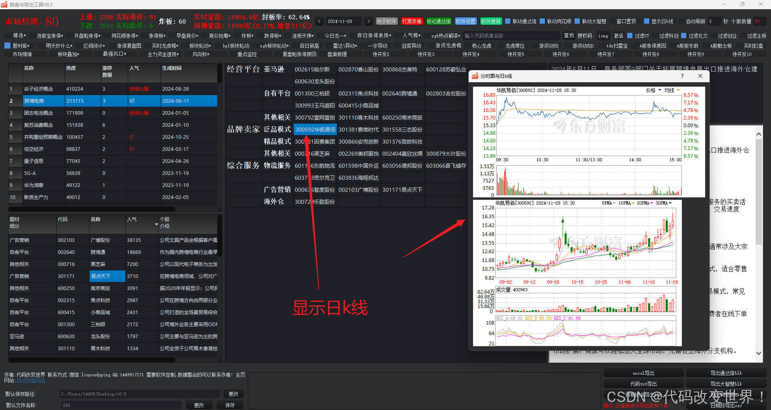Click 更改 beside default save path

tap(233, 394)
